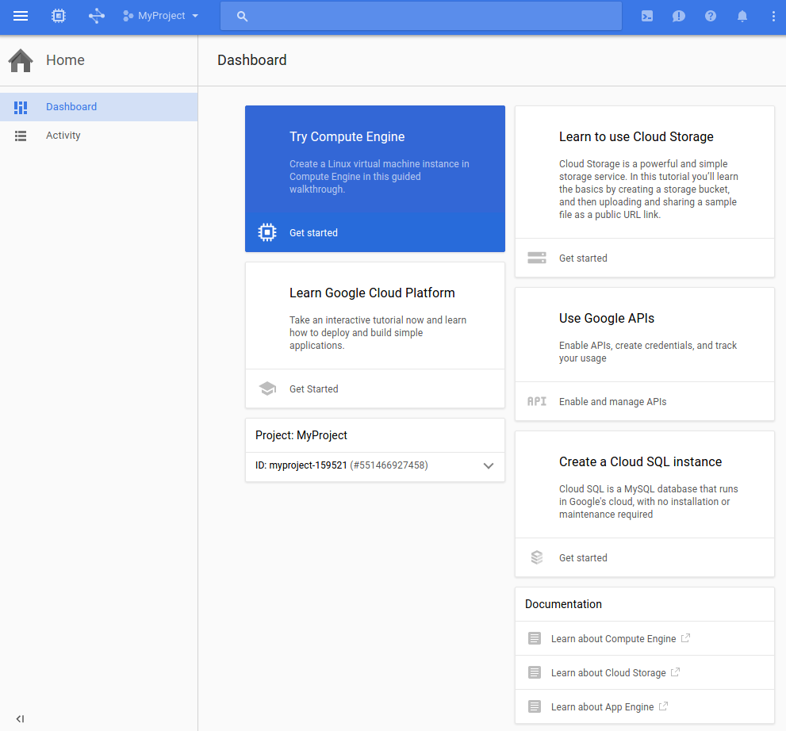Click Get started under Cloud SQL instance
Viewport: 786px width, 731px height.
pos(583,558)
